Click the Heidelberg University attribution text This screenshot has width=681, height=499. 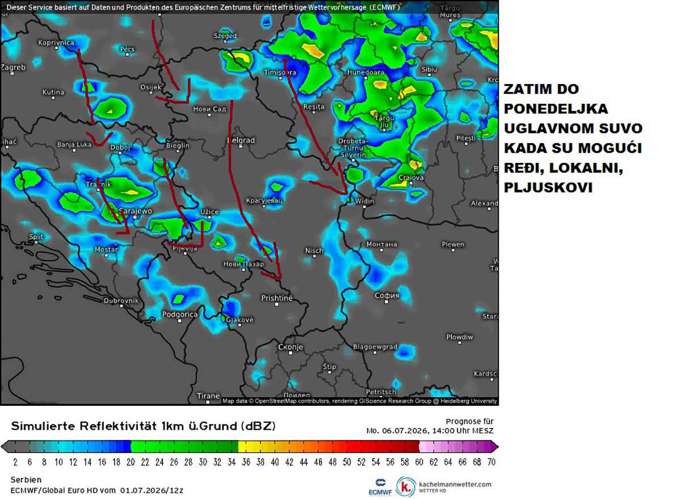(468, 401)
